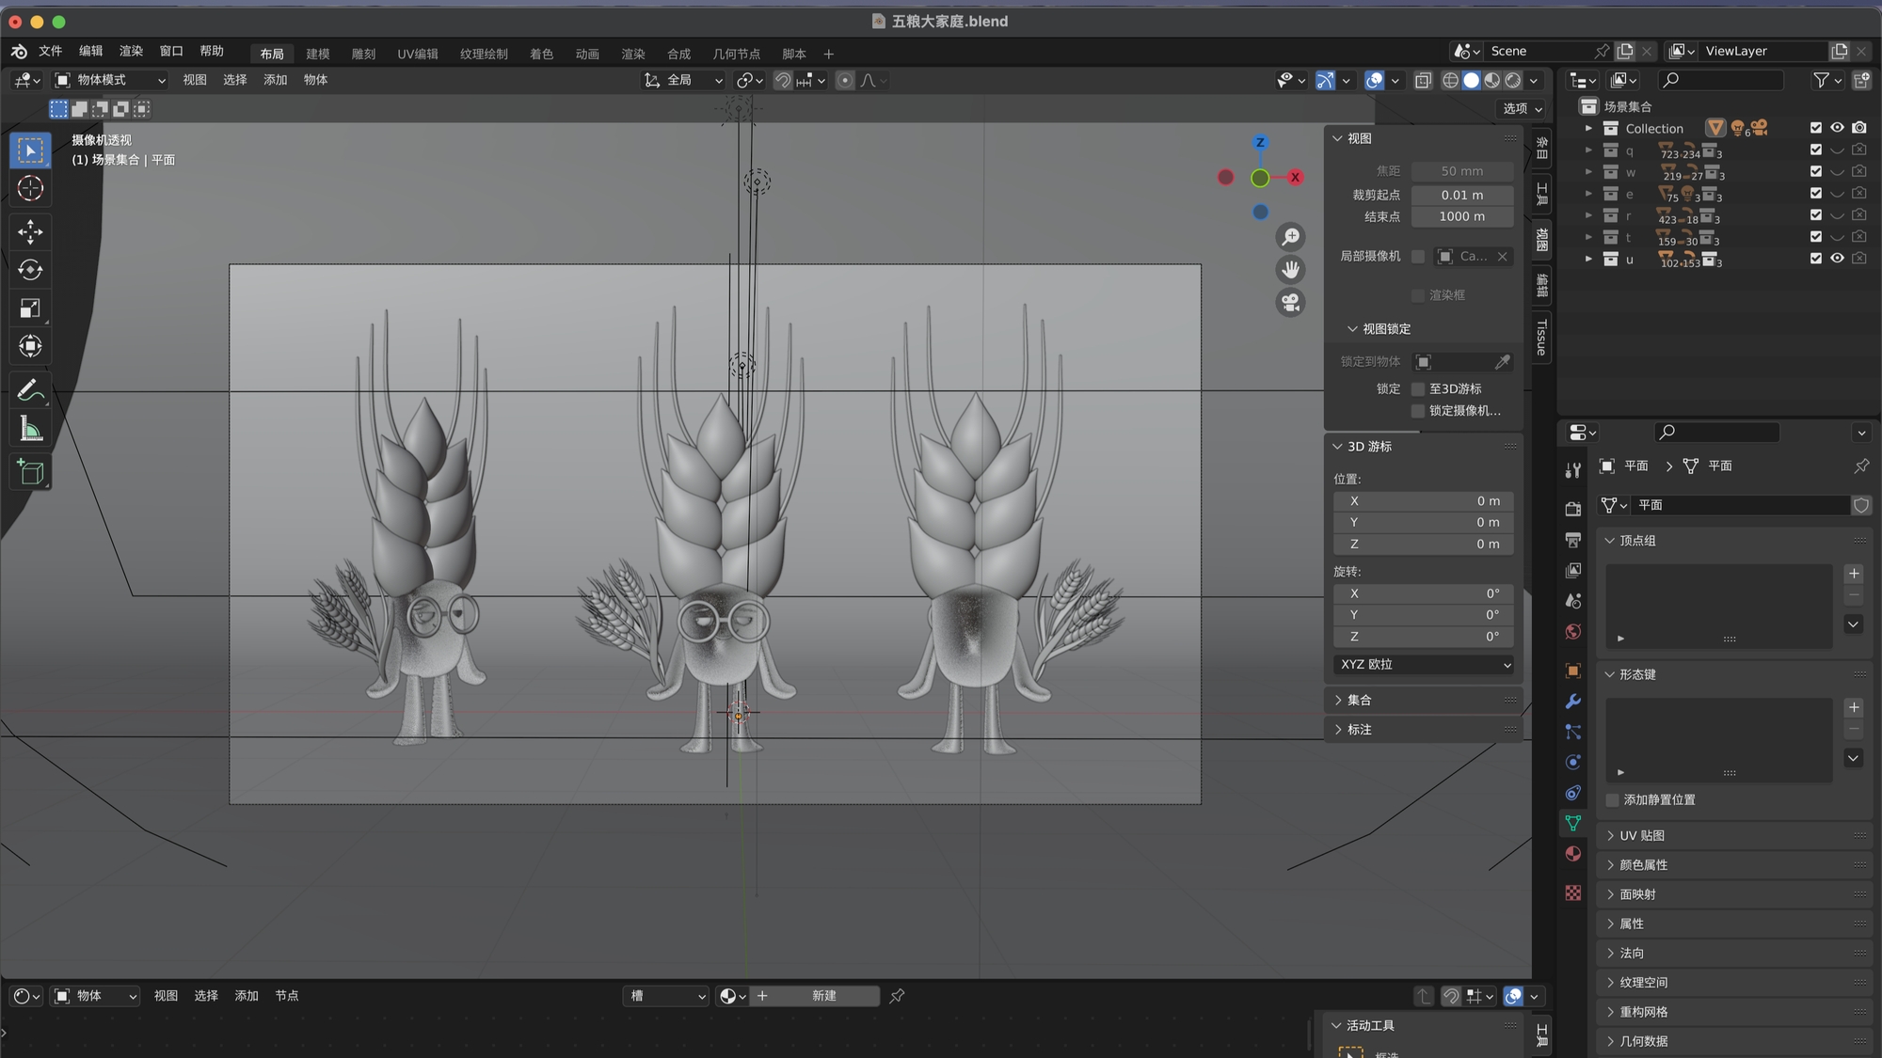Image resolution: width=1882 pixels, height=1058 pixels.
Task: Expand the 标注 panel
Action: [x=1423, y=730]
